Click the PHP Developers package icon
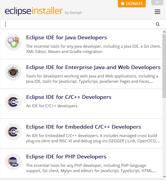The width and height of the screenshot is (166, 180). [x=13, y=162]
